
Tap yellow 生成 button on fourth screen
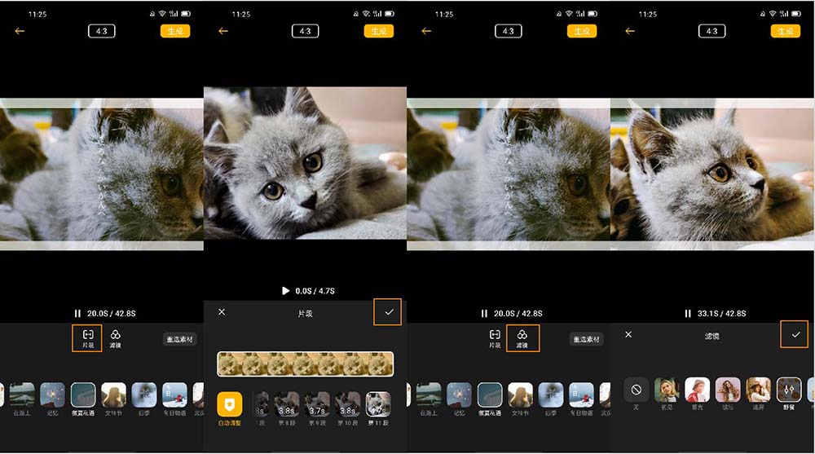(x=786, y=31)
